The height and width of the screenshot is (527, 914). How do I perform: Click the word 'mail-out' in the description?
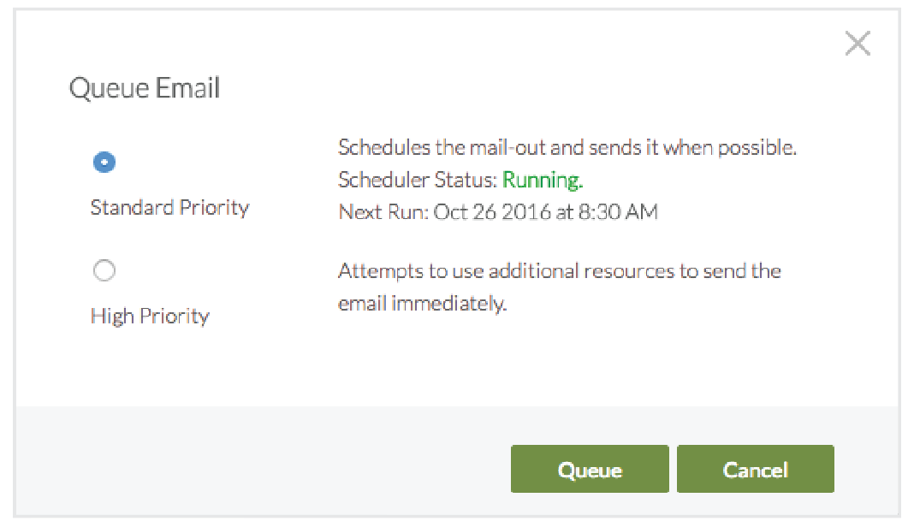[x=506, y=148]
